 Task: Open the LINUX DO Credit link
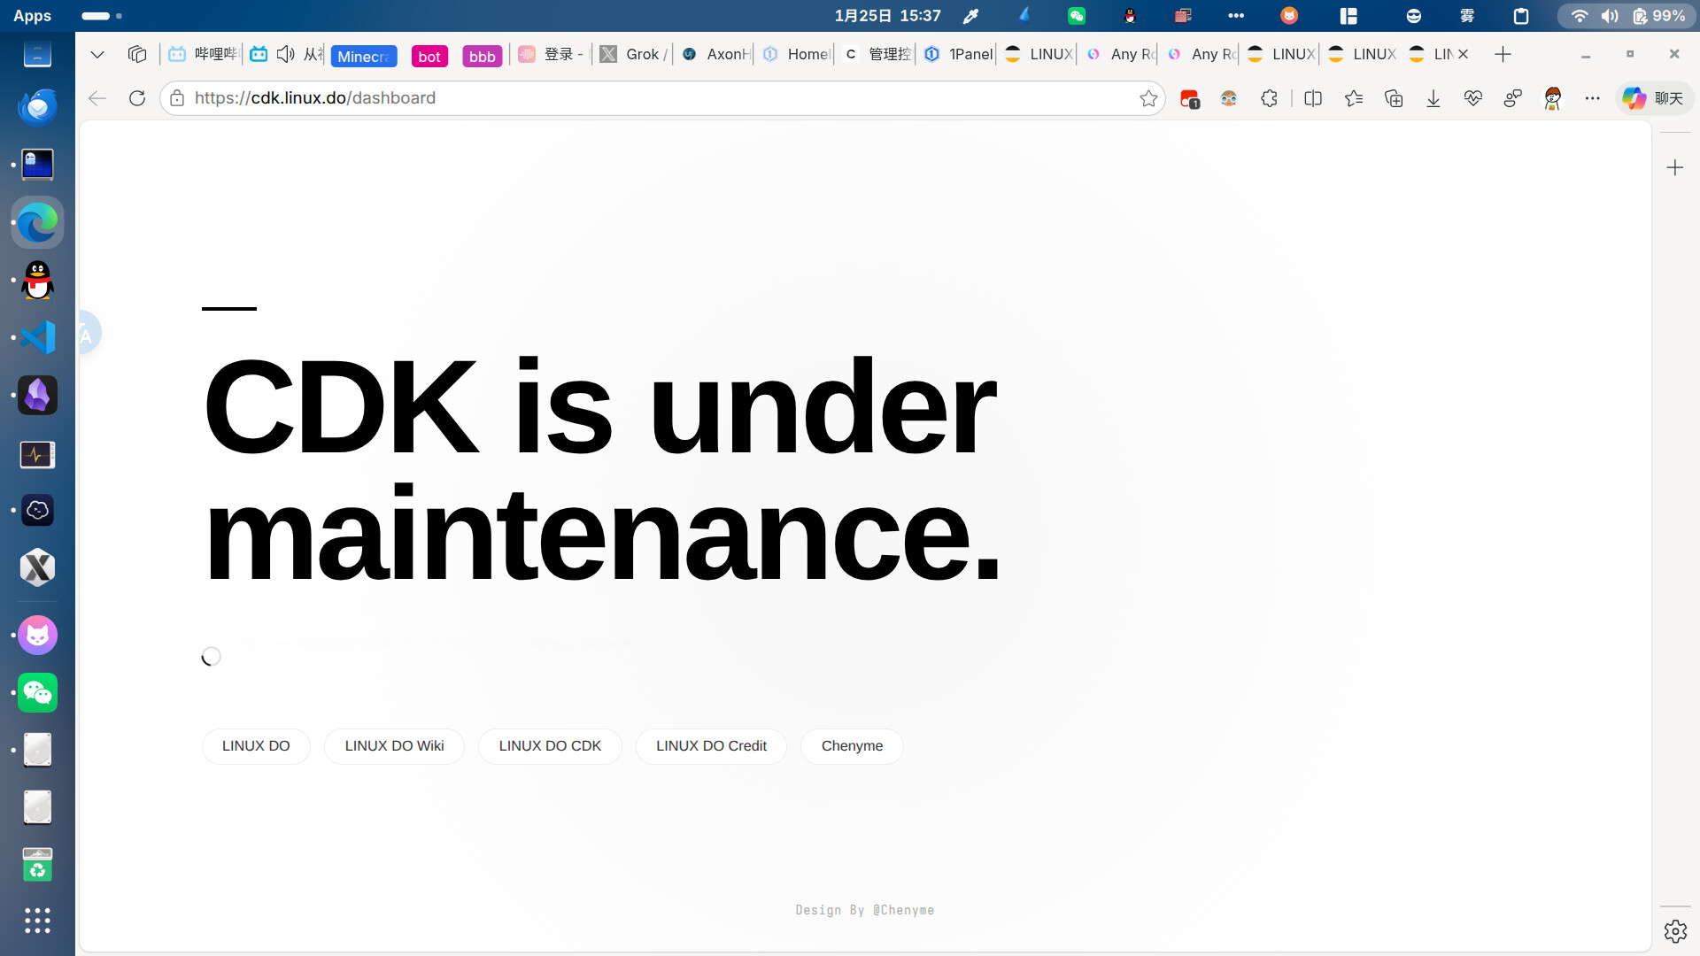tap(711, 746)
